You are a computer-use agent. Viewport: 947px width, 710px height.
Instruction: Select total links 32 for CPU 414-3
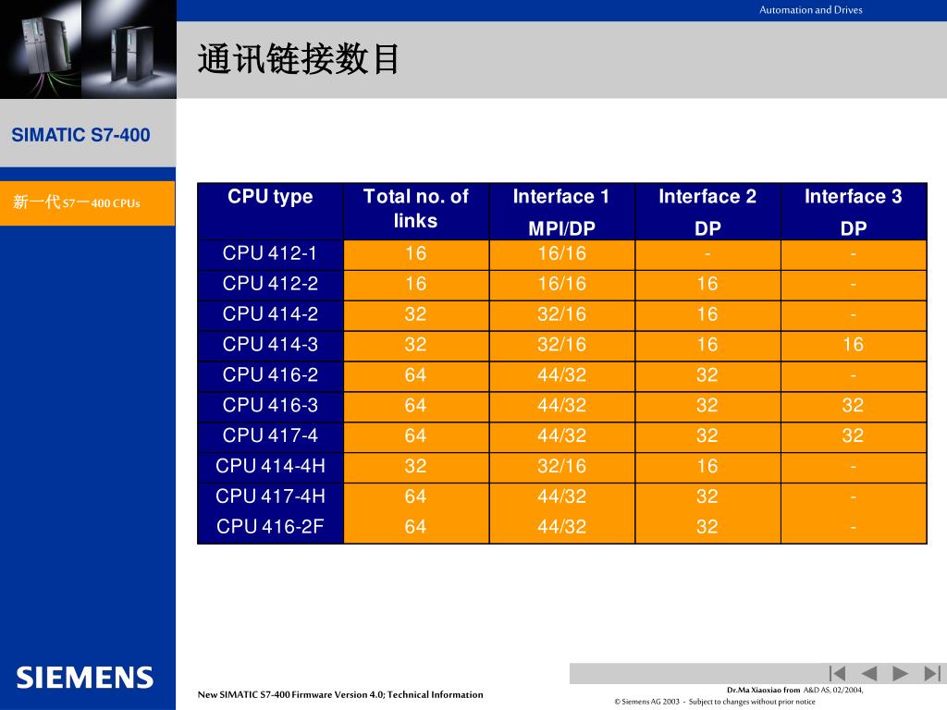click(x=416, y=345)
